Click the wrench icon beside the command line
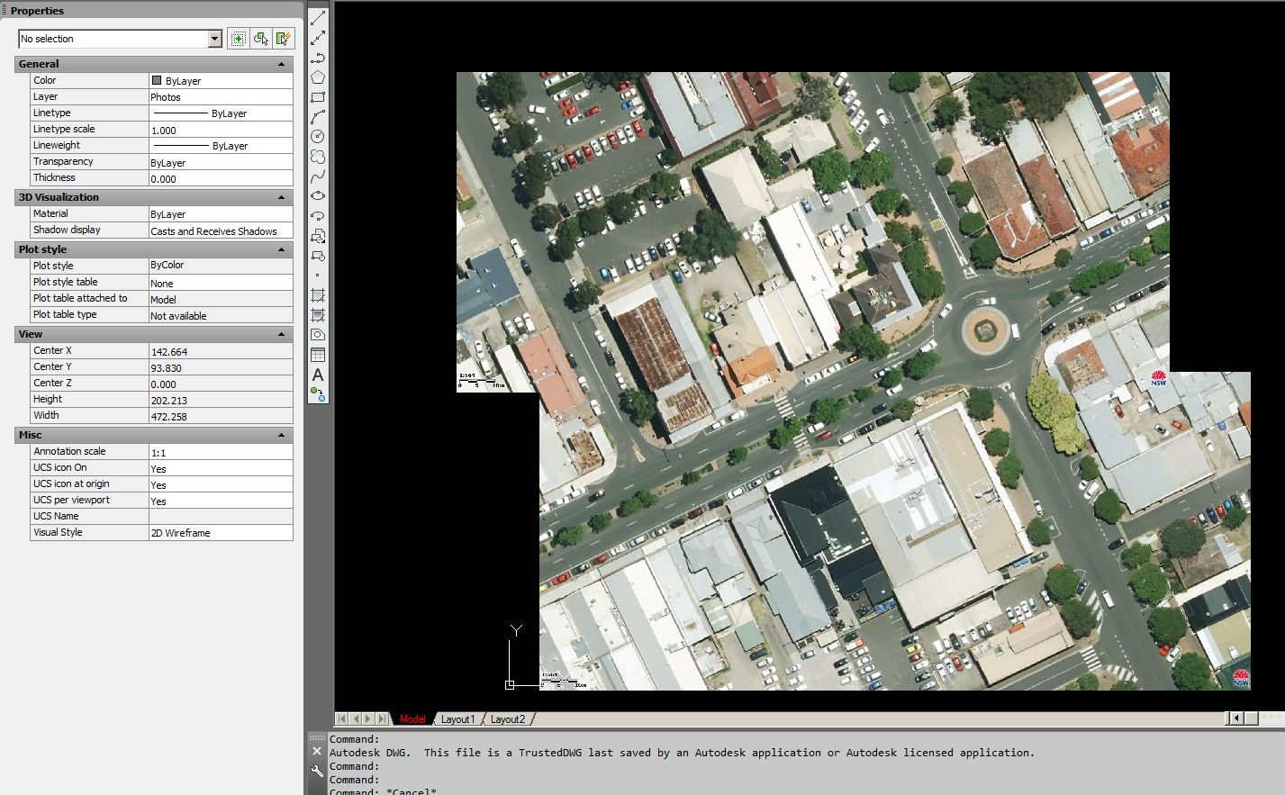This screenshot has height=795, width=1285. (317, 770)
